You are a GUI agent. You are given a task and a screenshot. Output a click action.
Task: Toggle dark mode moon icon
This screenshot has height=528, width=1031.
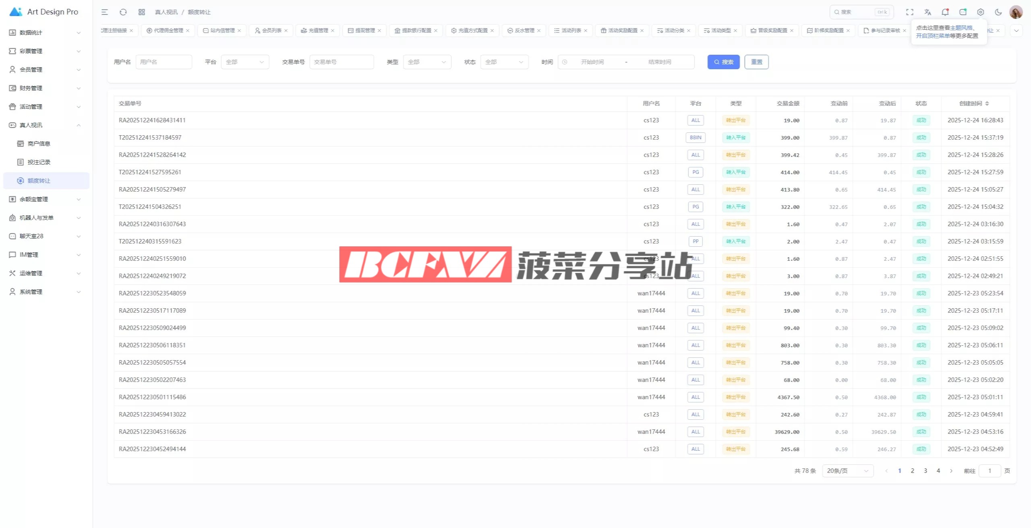[x=998, y=12]
